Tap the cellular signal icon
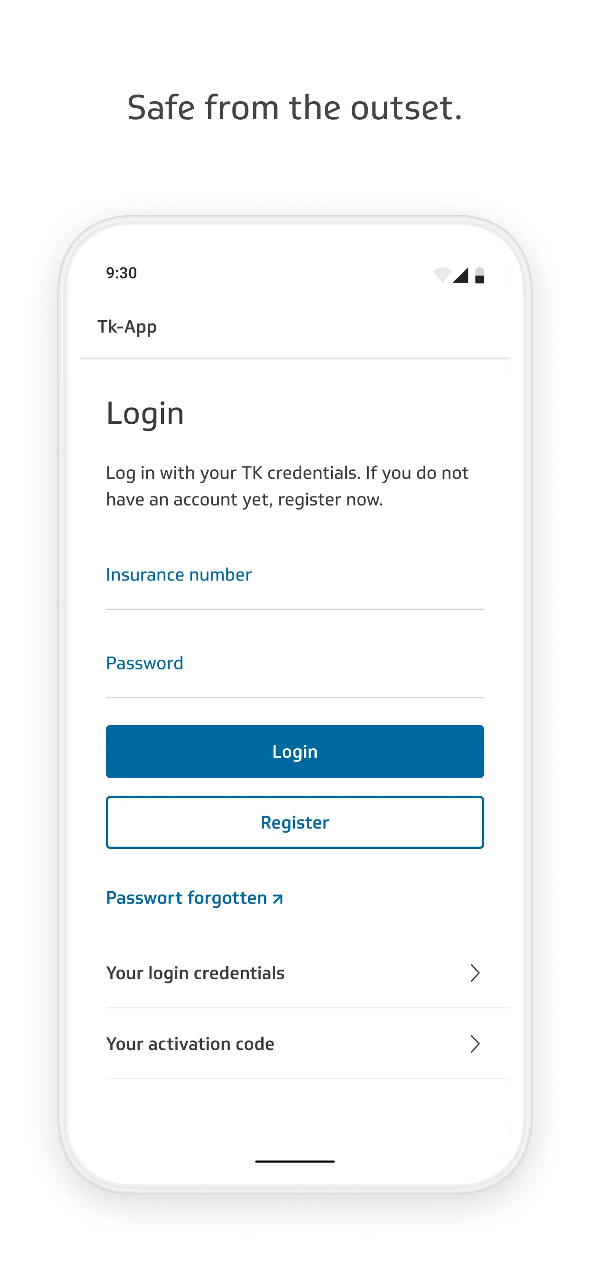Viewport: 590px width, 1277px height. pos(461,275)
